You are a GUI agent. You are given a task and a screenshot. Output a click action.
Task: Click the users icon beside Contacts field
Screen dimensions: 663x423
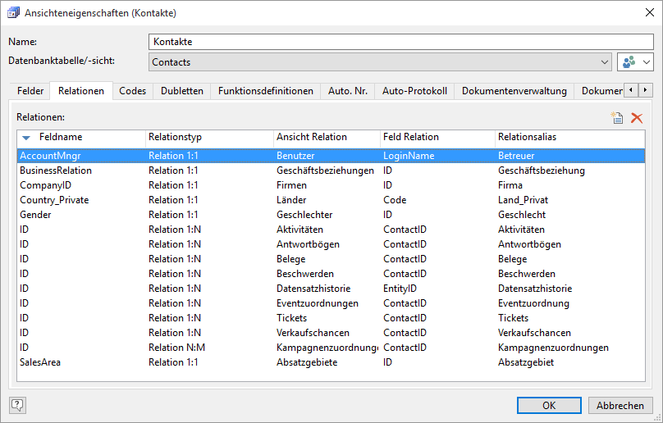tap(629, 62)
